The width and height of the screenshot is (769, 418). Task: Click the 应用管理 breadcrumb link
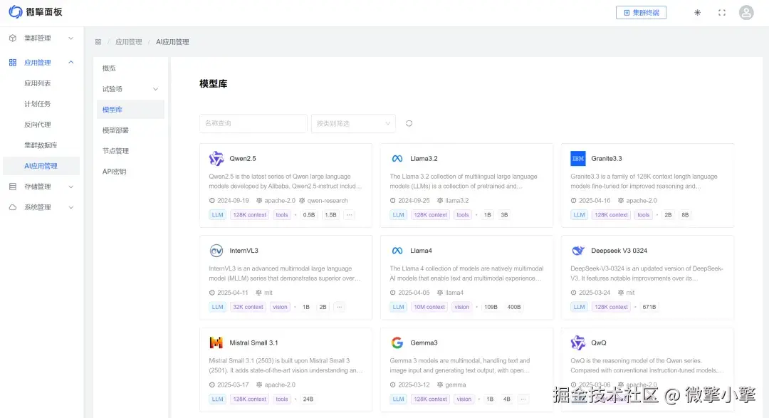click(x=128, y=41)
